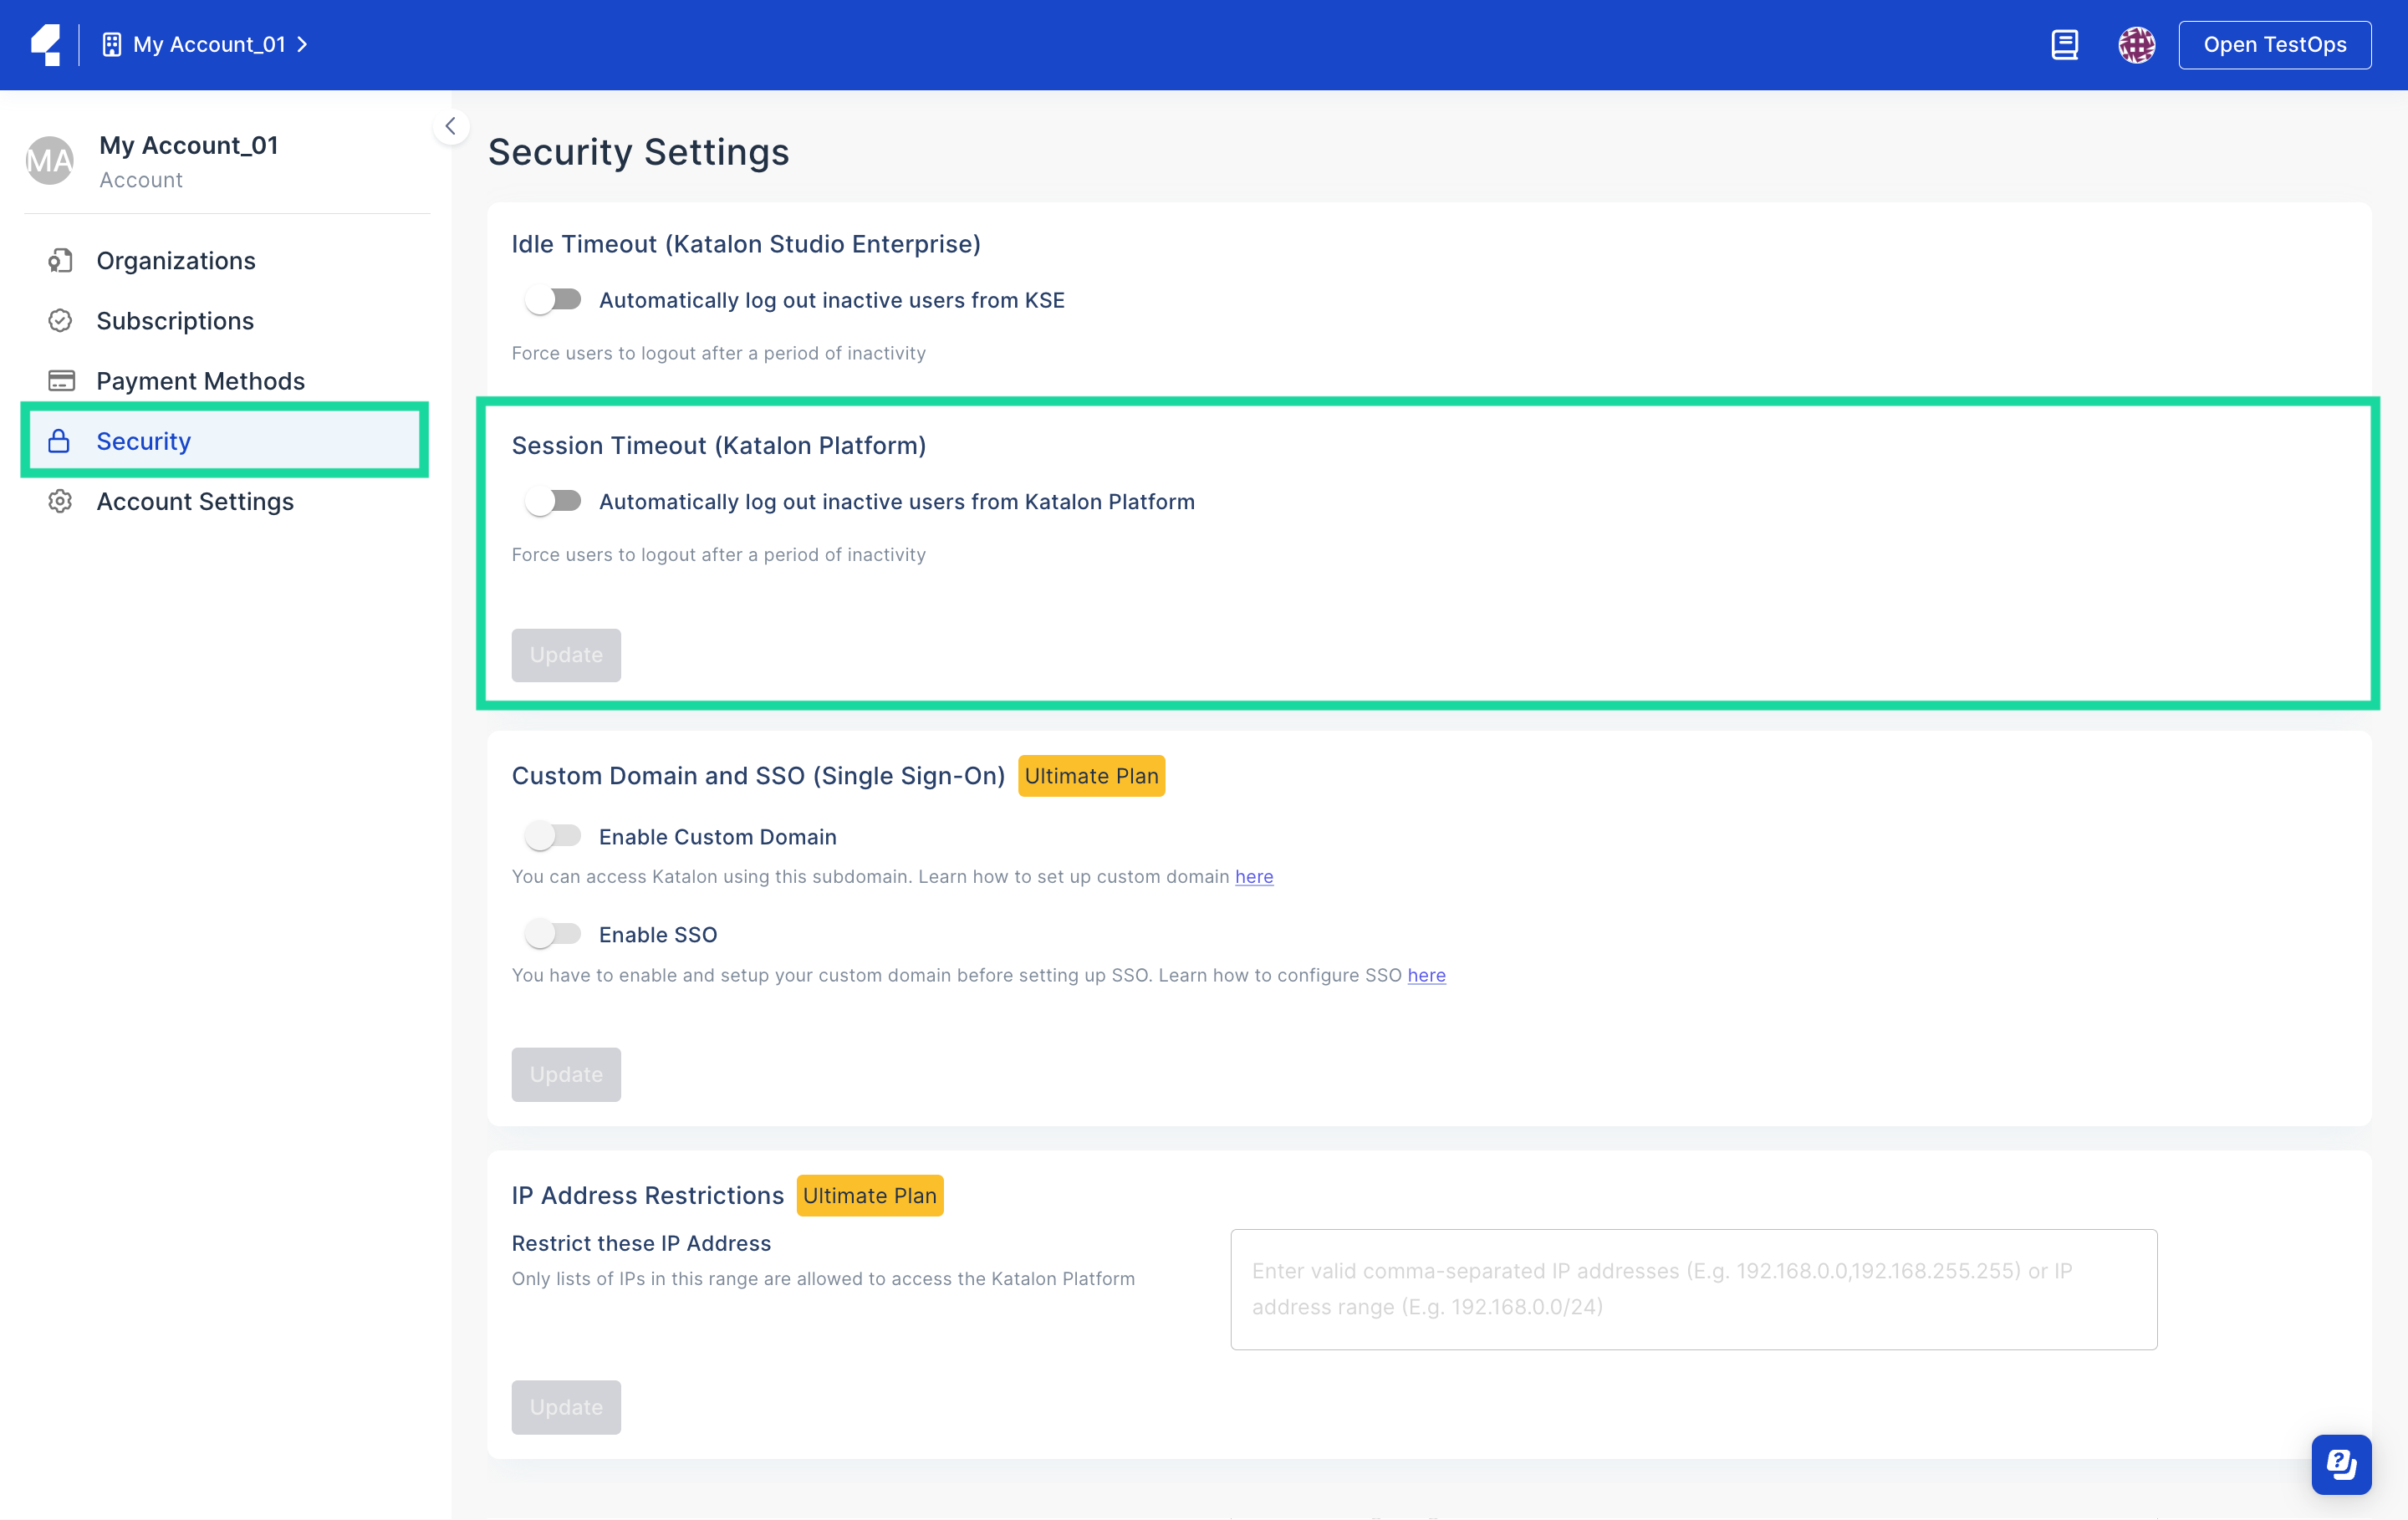Click the Organizations sidebar icon
The height and width of the screenshot is (1520, 2408).
pyautogui.click(x=60, y=261)
